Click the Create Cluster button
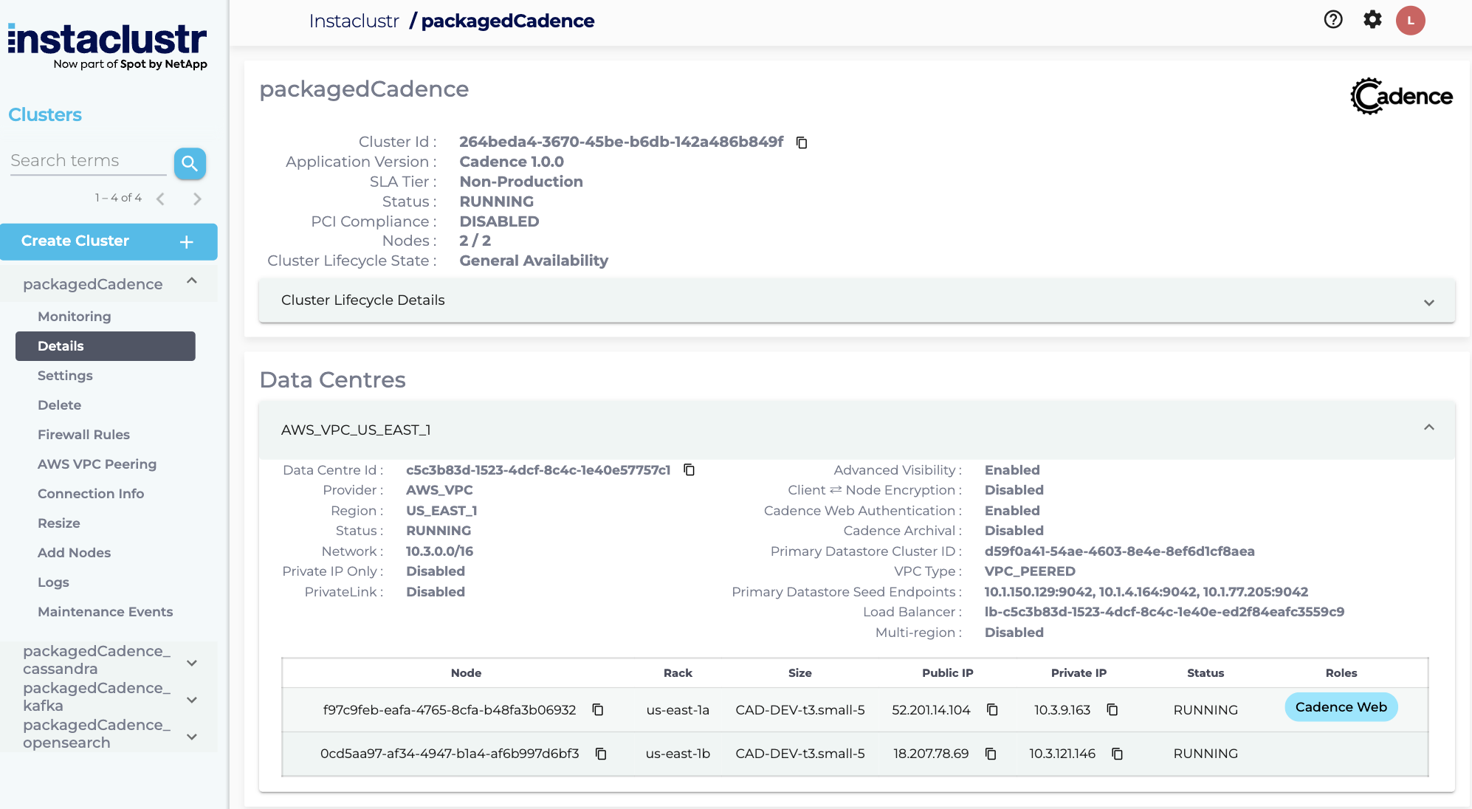This screenshot has height=809, width=1472. point(109,241)
